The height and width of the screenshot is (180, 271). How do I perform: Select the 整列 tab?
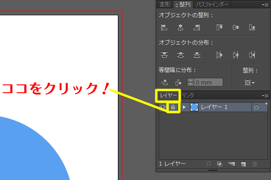pyautogui.click(x=183, y=4)
